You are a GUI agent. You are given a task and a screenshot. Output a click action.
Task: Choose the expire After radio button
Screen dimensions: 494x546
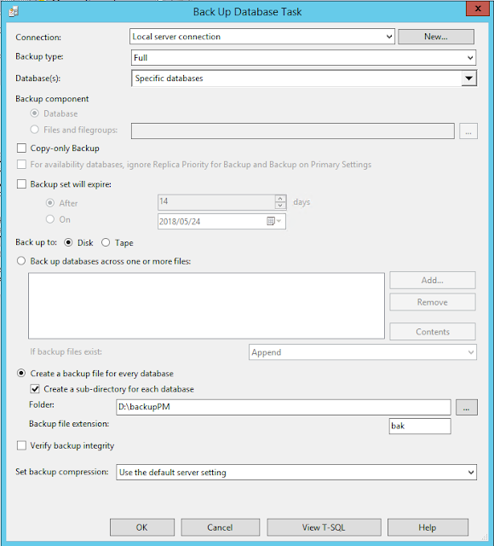pos(50,203)
